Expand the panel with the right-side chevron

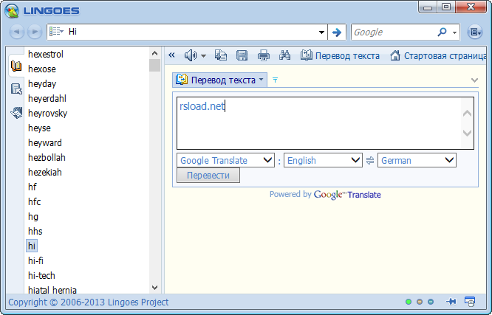pyautogui.click(x=474, y=80)
